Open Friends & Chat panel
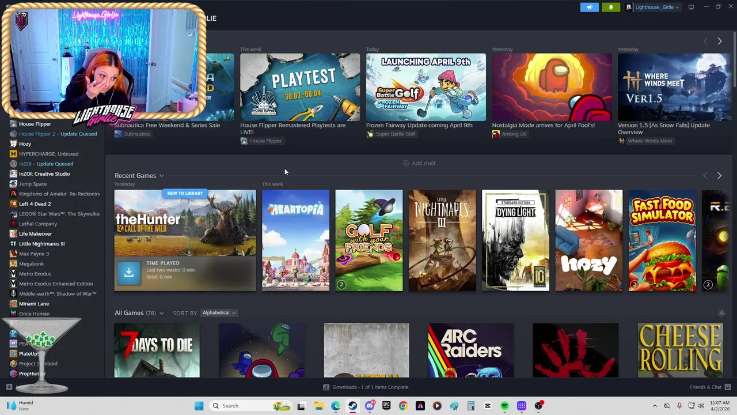Image resolution: width=737 pixels, height=415 pixels. [x=710, y=387]
